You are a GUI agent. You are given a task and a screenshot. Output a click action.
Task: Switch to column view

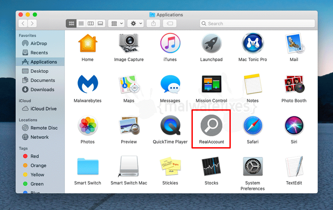pos(91,23)
